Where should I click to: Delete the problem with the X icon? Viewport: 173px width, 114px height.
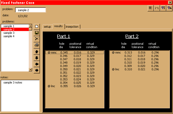(x=37, y=39)
